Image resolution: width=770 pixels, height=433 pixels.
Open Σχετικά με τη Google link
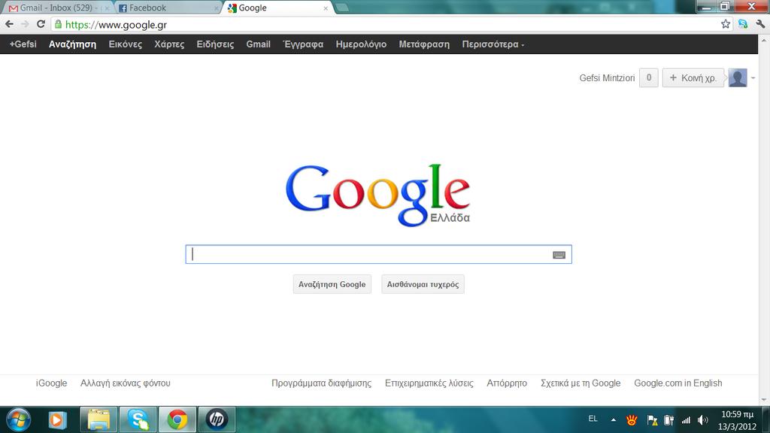click(x=581, y=383)
